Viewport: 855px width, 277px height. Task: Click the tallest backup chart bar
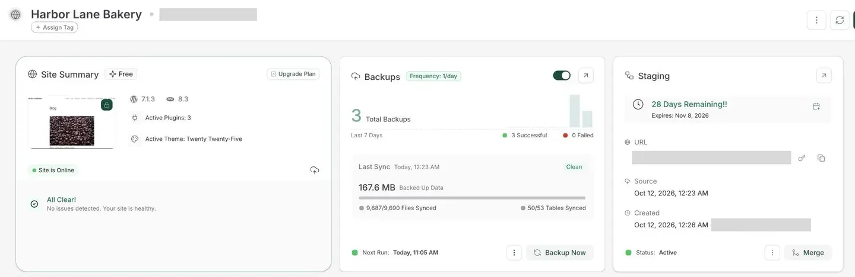pyautogui.click(x=574, y=111)
